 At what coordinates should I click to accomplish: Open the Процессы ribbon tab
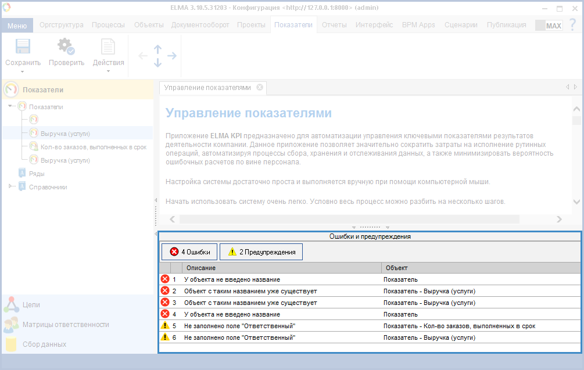coord(108,25)
